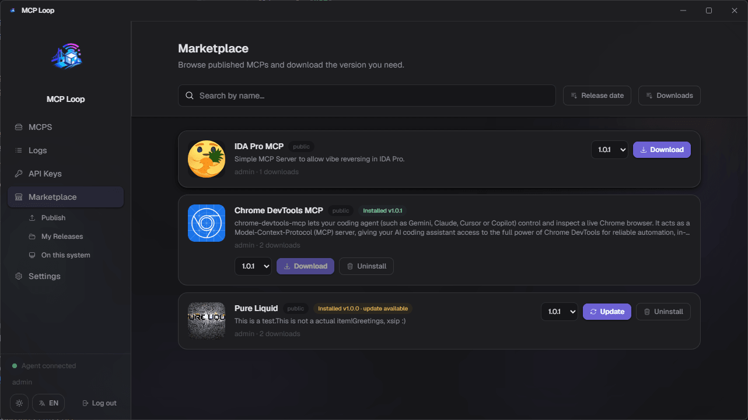Viewport: 748px width, 420px height.
Task: Click the IDA Pro MCP title
Action: pos(259,146)
